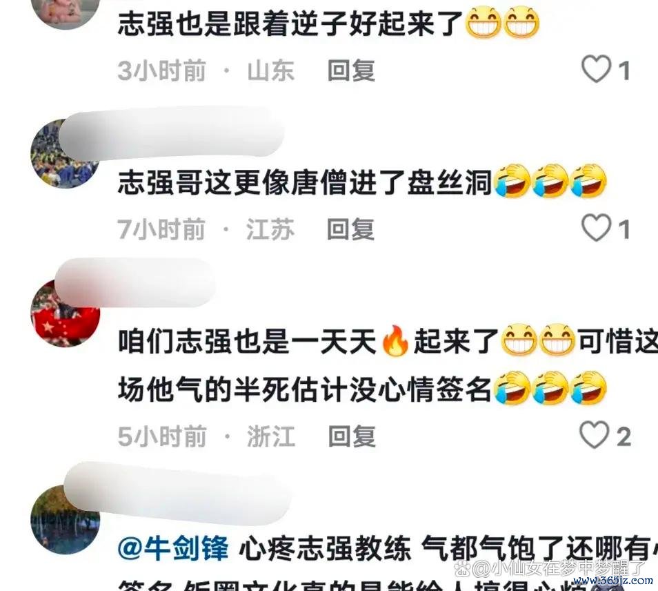Open blurred username above @牛剑锋 comment
Image resolution: width=658 pixels, height=591 pixels.
coord(177,492)
